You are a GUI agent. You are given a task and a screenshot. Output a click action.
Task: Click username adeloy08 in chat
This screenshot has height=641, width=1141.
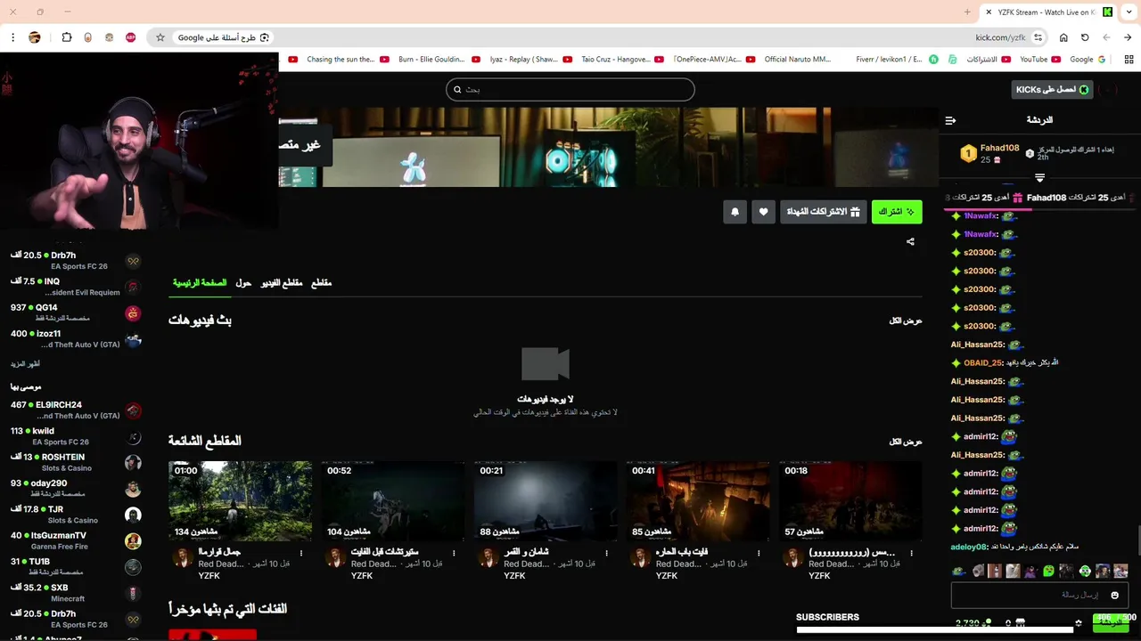tap(969, 547)
